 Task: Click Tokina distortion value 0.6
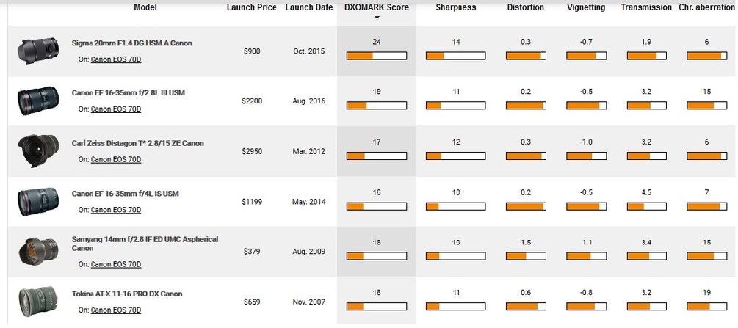click(x=526, y=293)
